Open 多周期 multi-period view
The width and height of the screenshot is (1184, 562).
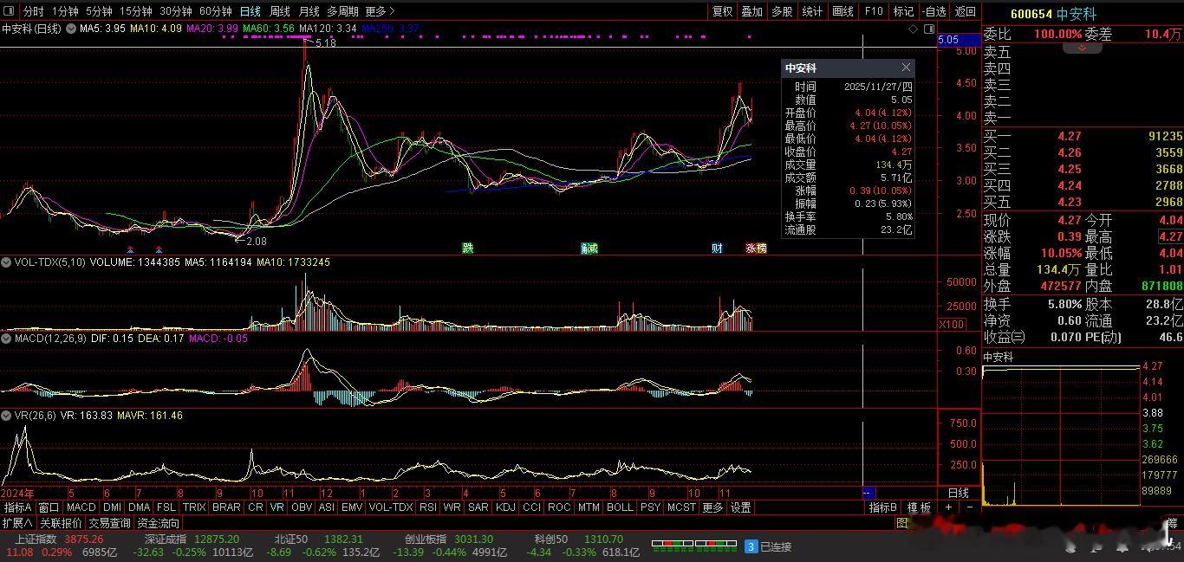point(342,11)
